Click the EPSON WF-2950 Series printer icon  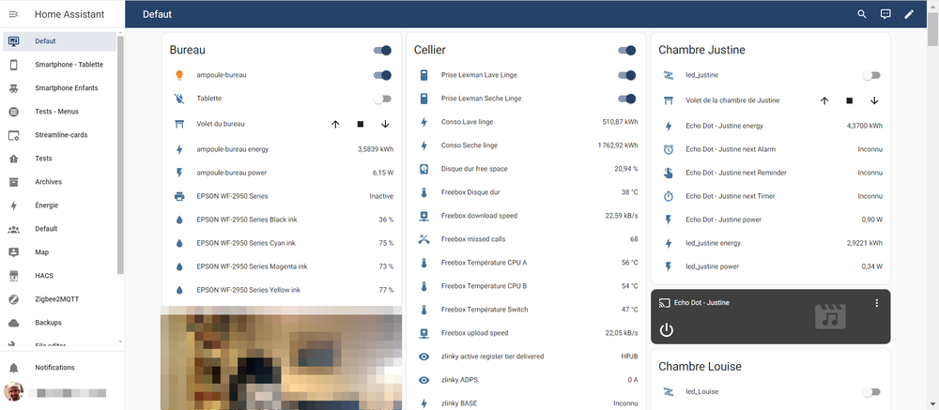tap(179, 196)
